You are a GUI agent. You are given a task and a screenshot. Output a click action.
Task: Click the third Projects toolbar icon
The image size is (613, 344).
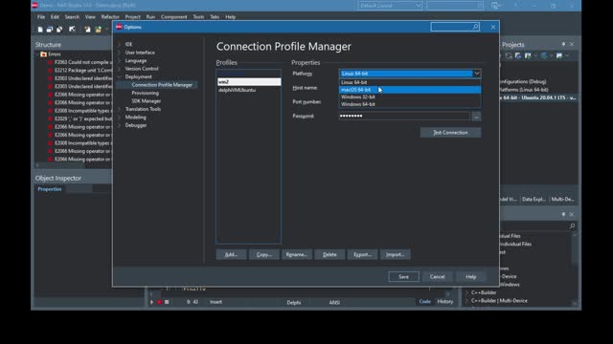point(528,55)
